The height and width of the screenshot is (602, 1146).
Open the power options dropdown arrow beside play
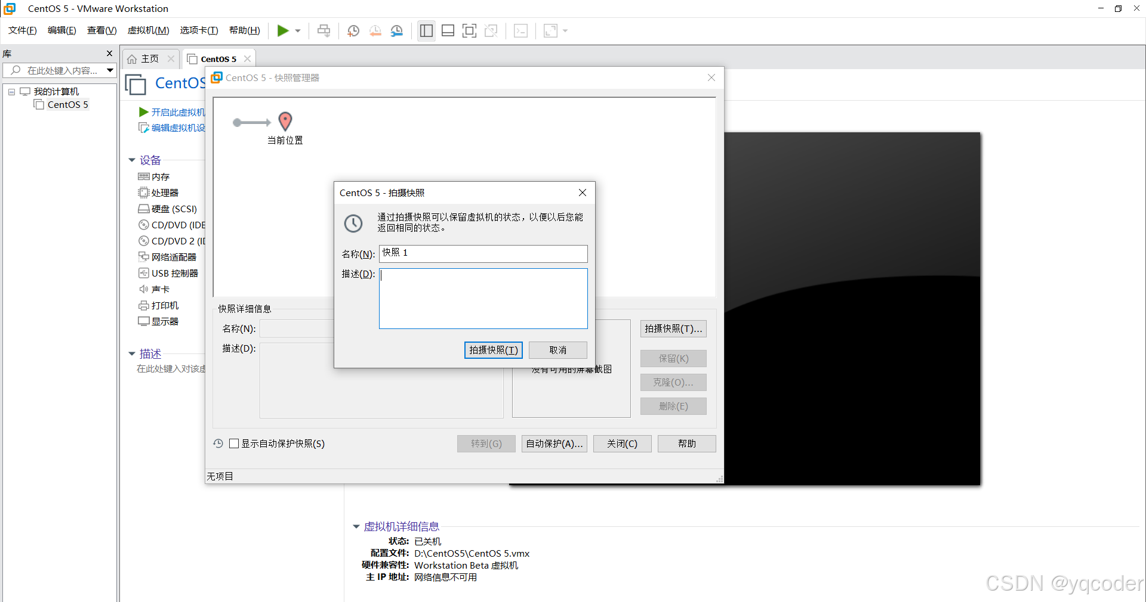click(x=298, y=31)
